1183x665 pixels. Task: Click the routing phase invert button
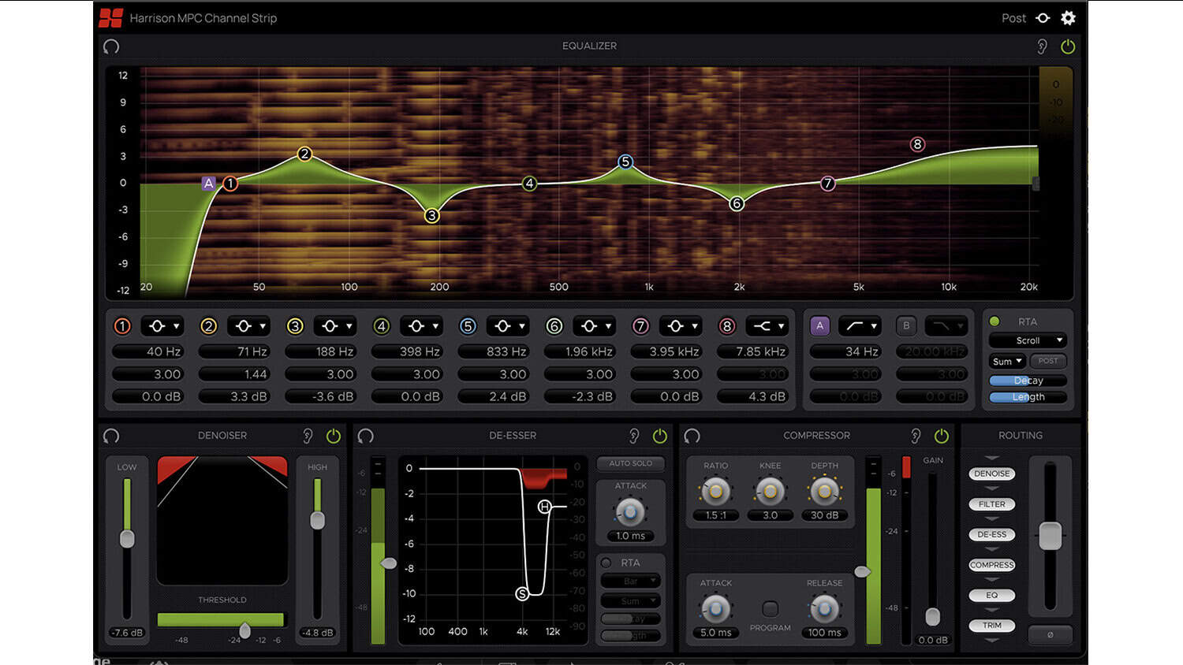point(1050,634)
